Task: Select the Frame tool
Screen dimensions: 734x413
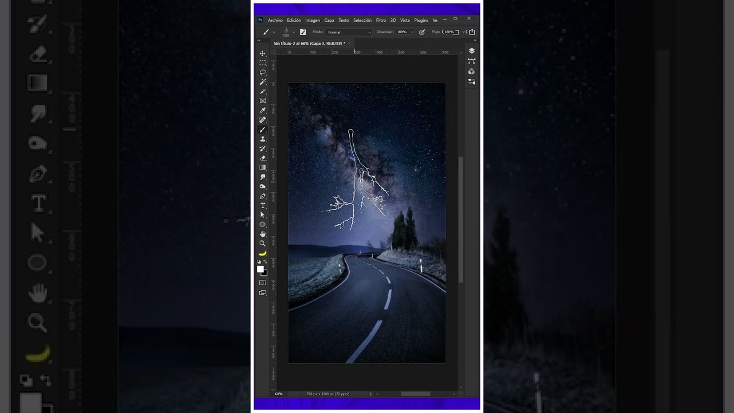Action: click(263, 101)
